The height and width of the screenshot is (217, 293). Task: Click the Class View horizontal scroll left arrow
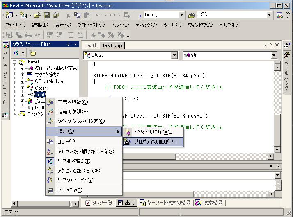click(14, 204)
